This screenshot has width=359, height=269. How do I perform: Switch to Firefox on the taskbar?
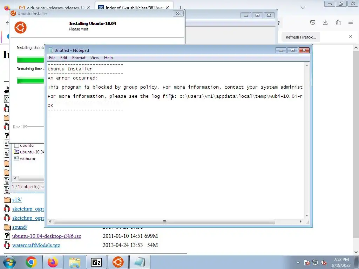pos(53,262)
